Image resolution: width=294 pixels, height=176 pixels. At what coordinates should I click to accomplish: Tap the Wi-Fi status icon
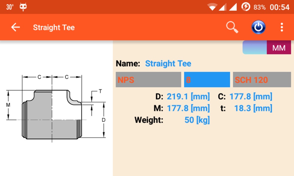tap(212, 7)
